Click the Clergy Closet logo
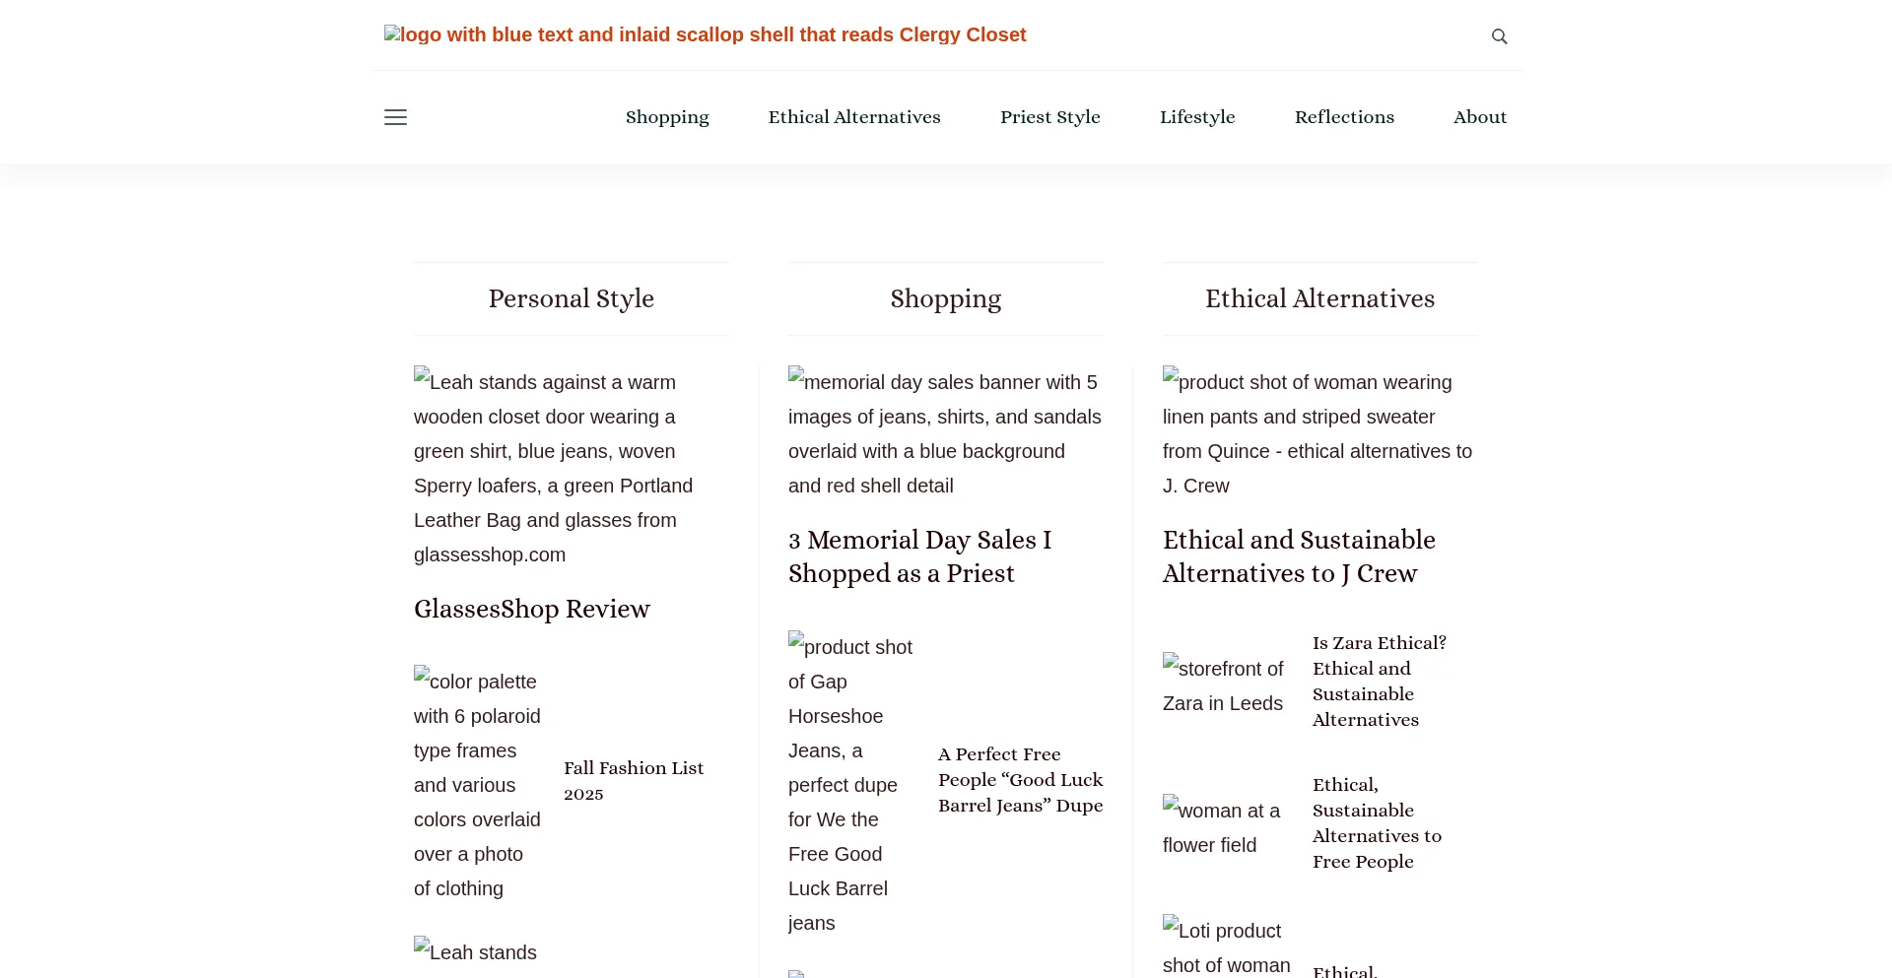This screenshot has height=978, width=1892. coord(705,35)
